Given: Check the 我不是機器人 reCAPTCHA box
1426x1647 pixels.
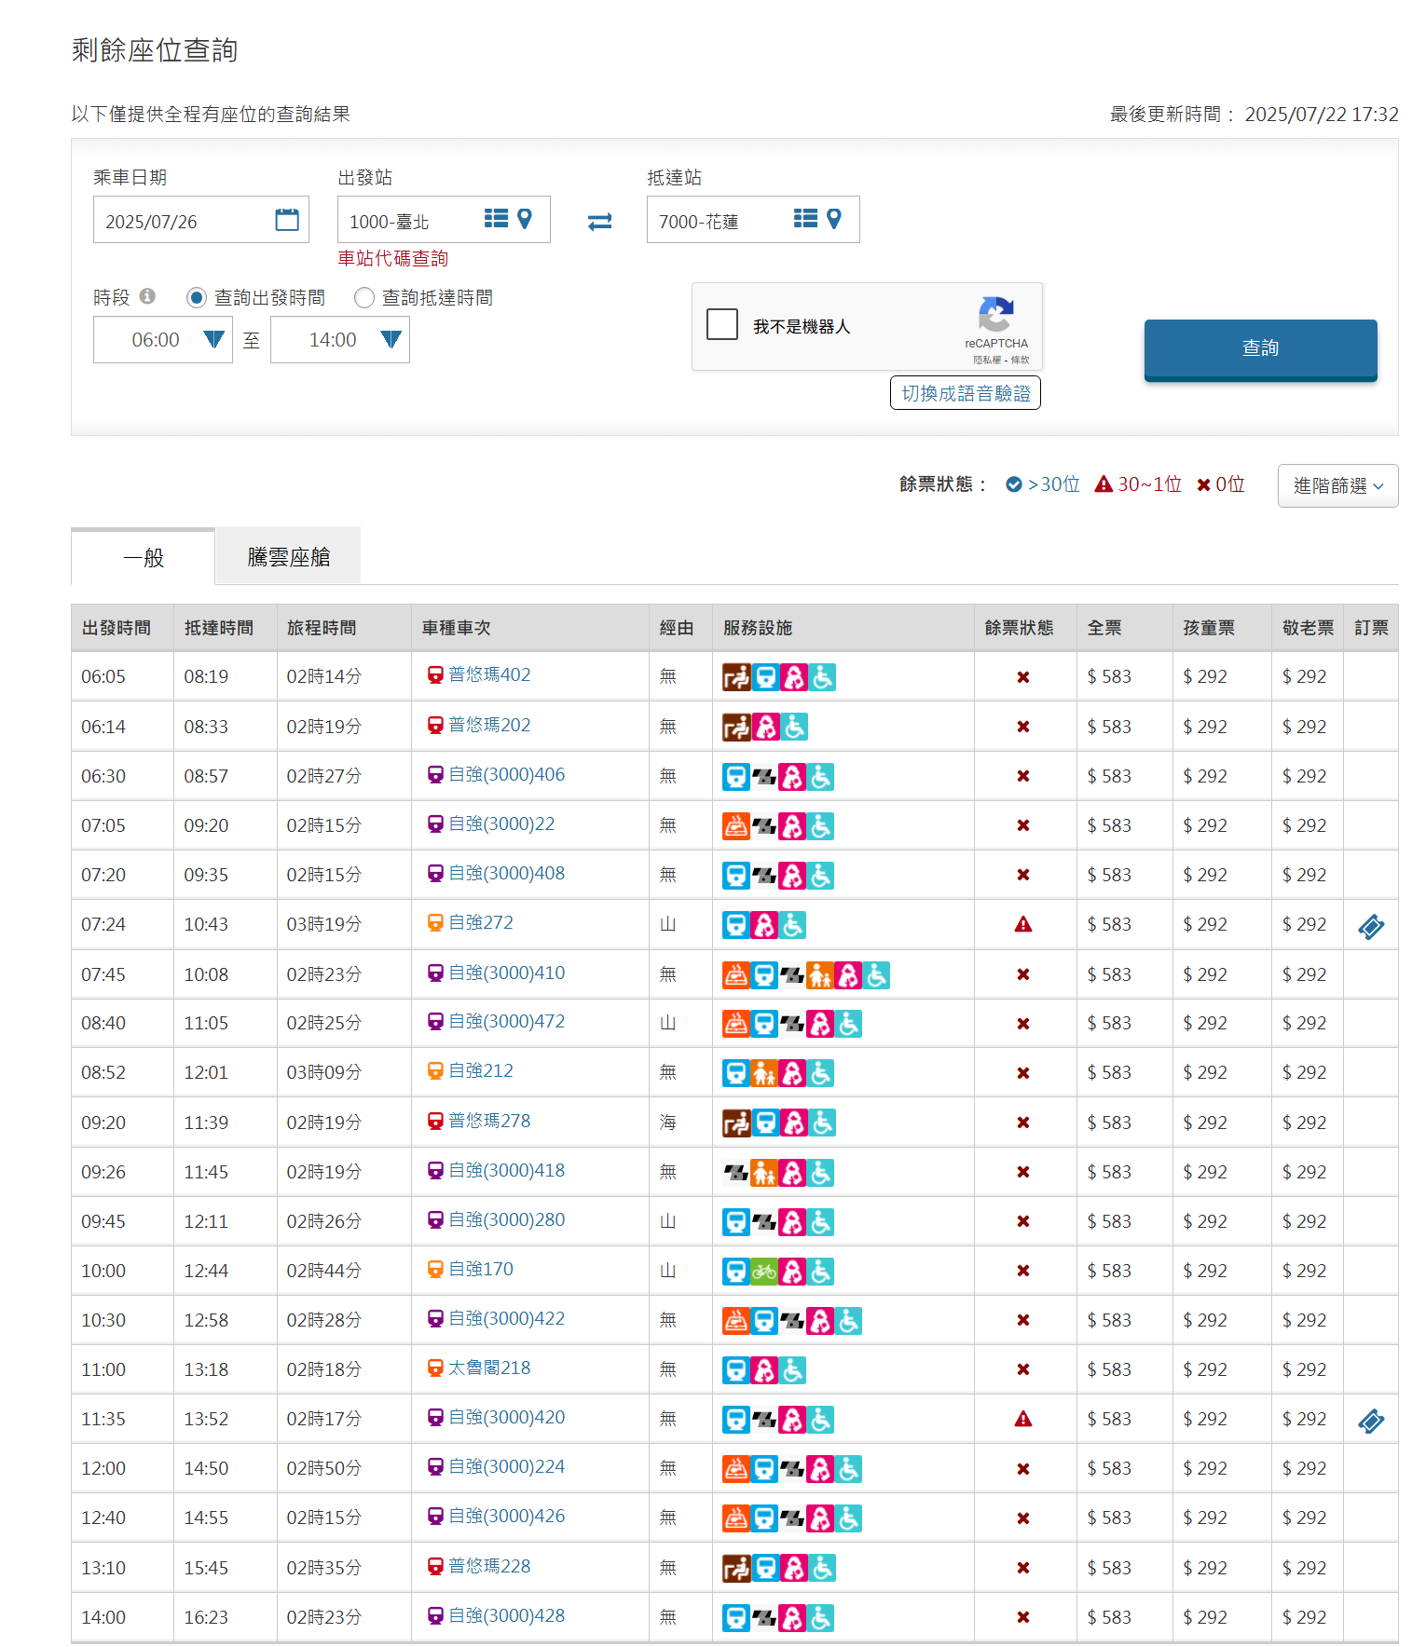Looking at the screenshot, I should tap(722, 324).
